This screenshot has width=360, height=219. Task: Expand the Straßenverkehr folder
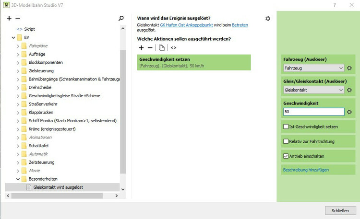point(18,104)
